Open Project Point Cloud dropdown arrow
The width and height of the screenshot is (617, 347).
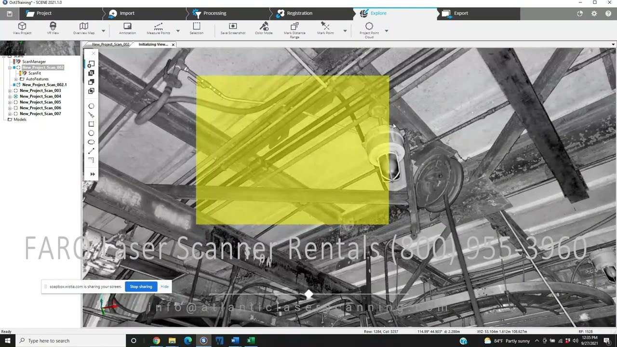pos(386,31)
